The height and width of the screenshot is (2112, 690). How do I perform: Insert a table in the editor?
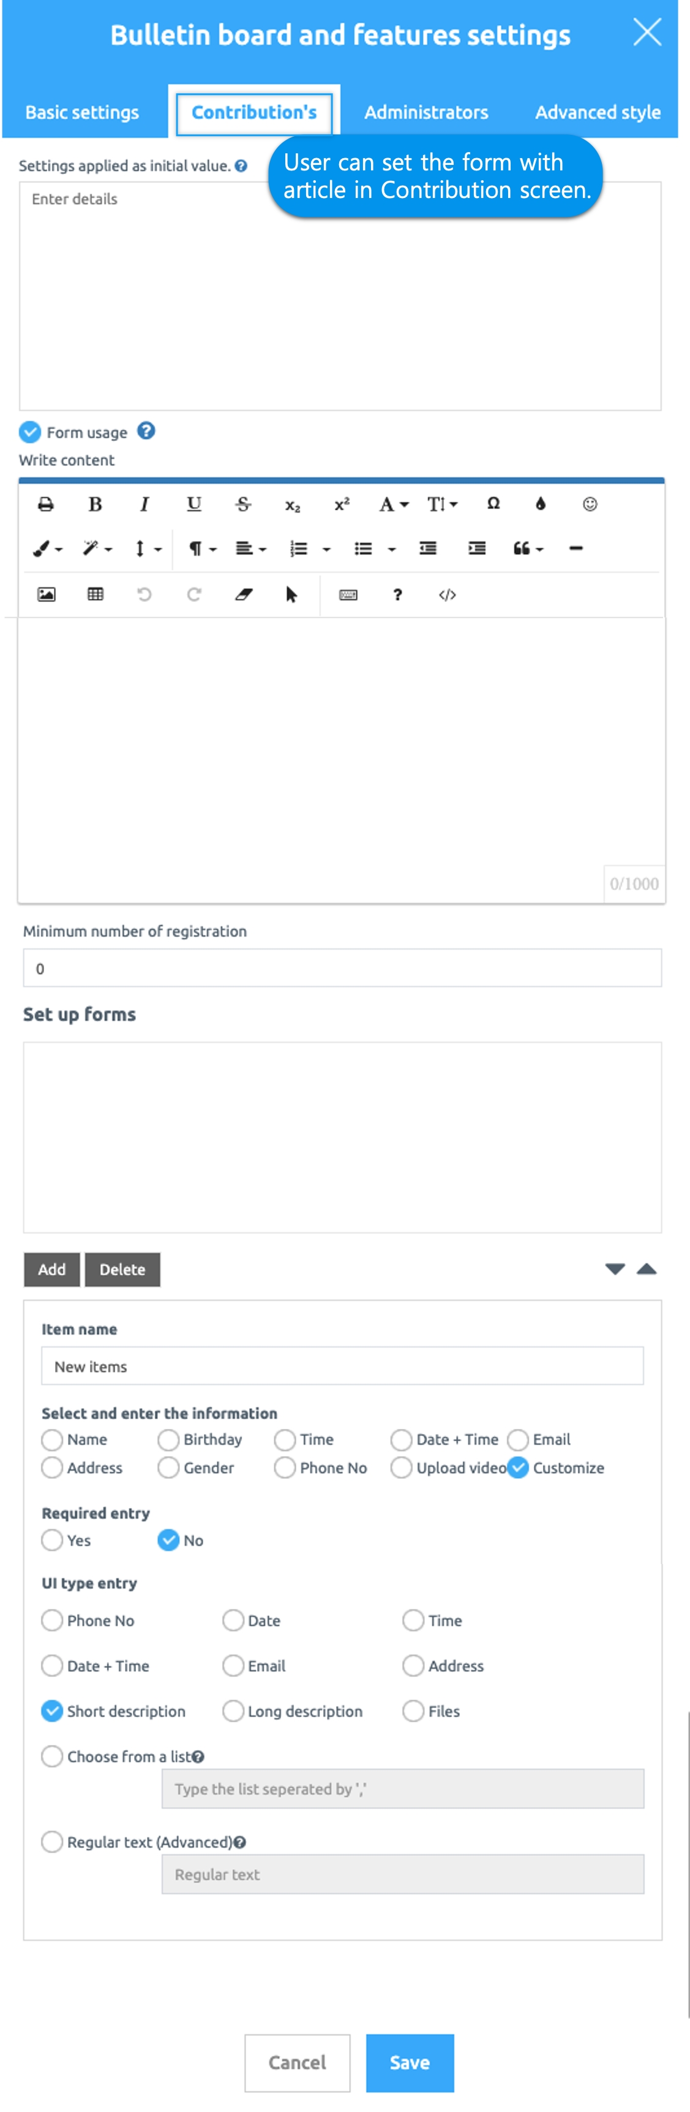[95, 595]
